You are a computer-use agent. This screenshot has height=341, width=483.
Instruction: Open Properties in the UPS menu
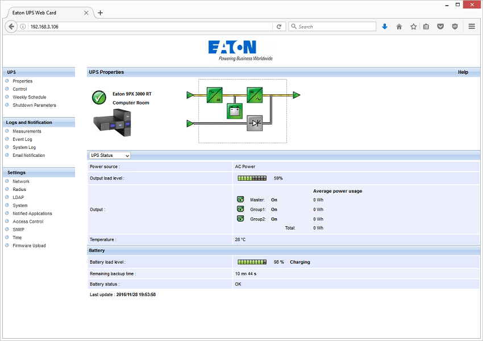pos(23,81)
